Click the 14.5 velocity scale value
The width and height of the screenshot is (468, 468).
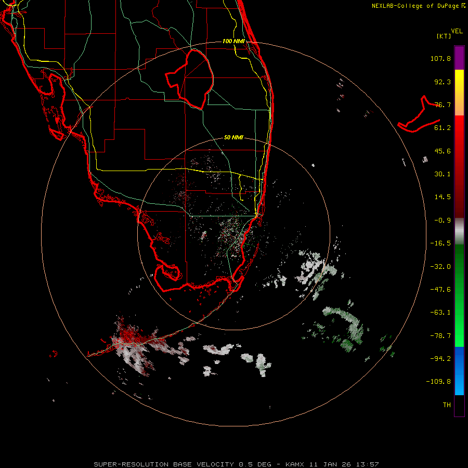click(x=443, y=197)
